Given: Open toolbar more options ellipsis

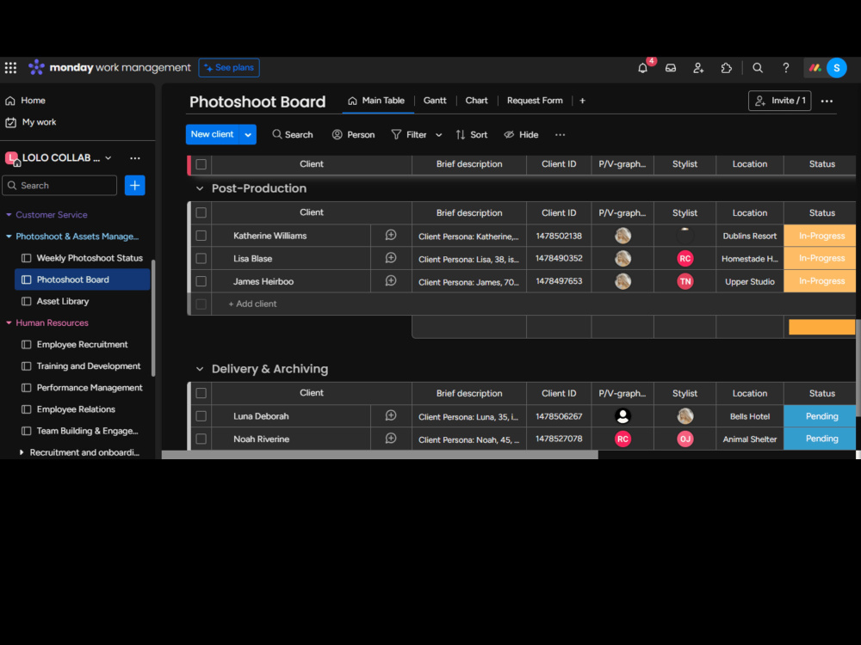Looking at the screenshot, I should point(561,135).
